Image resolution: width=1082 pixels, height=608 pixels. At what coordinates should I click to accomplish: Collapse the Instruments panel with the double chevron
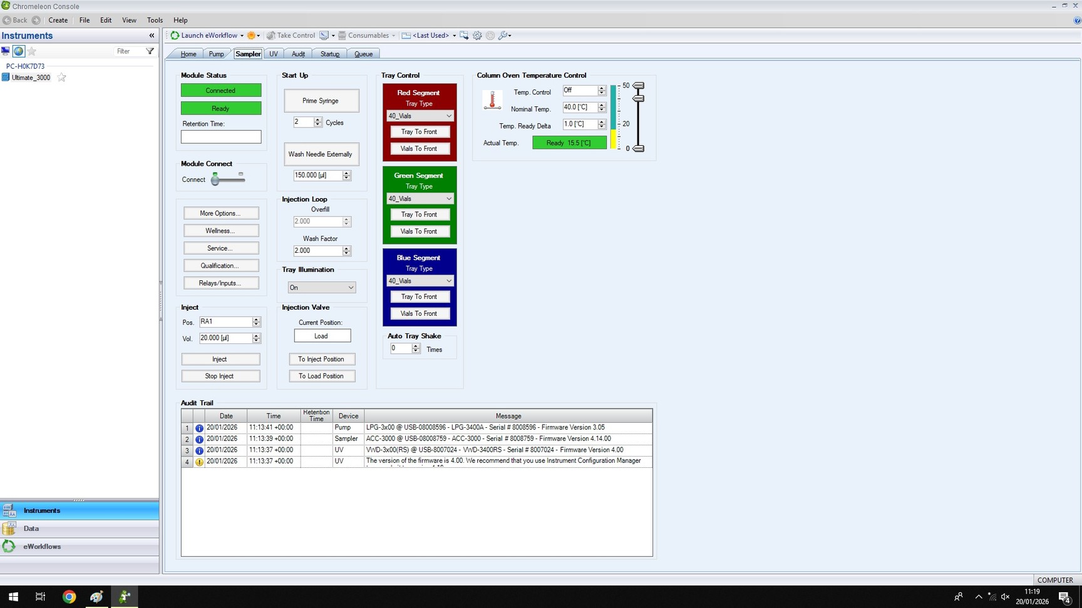[151, 36]
